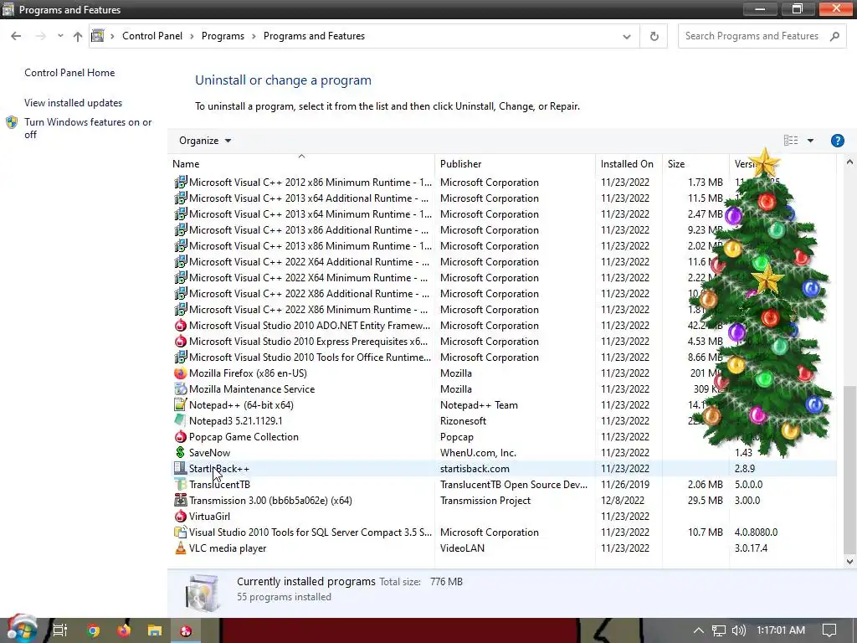Sort by the Size column header
The image size is (857, 643).
point(695,163)
